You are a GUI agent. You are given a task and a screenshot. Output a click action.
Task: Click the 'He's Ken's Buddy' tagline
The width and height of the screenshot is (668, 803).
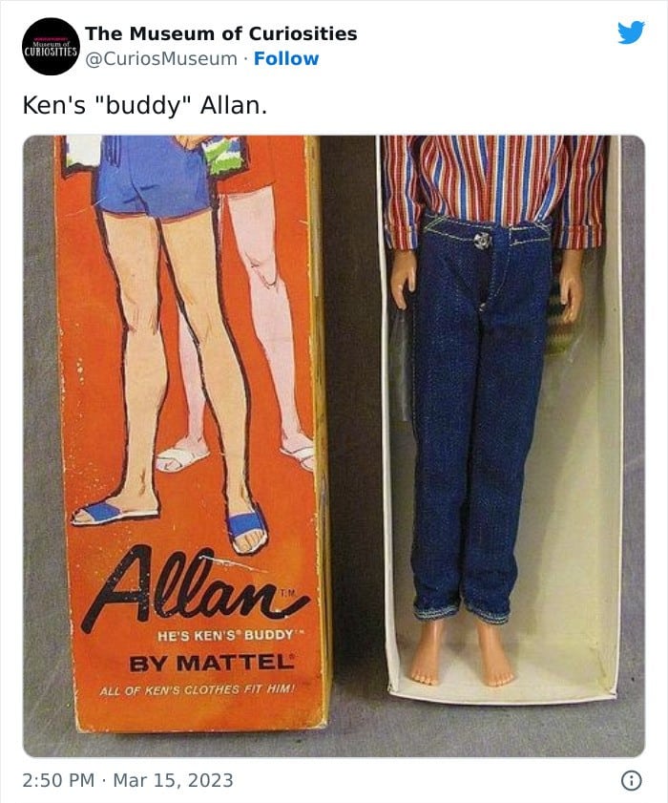[x=229, y=636]
